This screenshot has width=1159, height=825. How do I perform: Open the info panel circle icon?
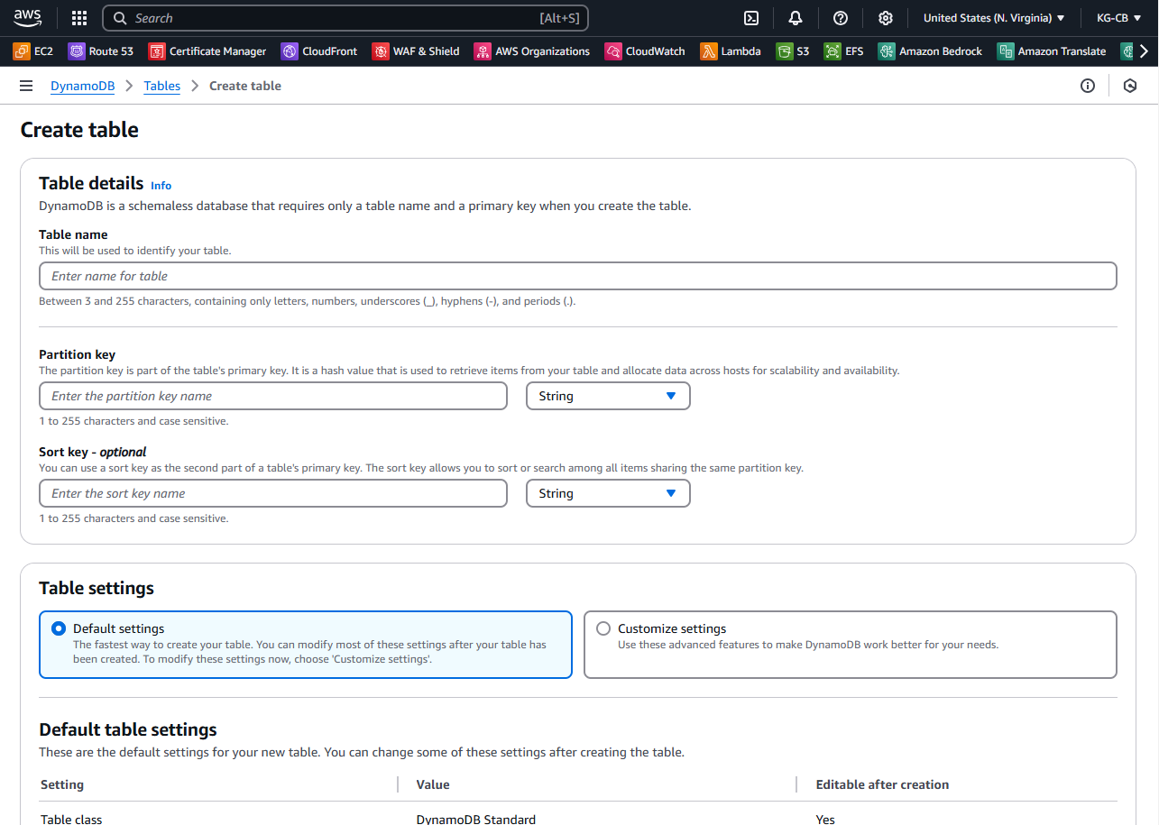[x=1088, y=86]
